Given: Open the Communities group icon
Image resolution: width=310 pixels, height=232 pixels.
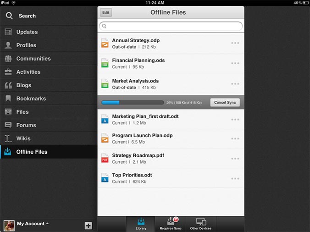Looking at the screenshot, I should pos(8,59).
